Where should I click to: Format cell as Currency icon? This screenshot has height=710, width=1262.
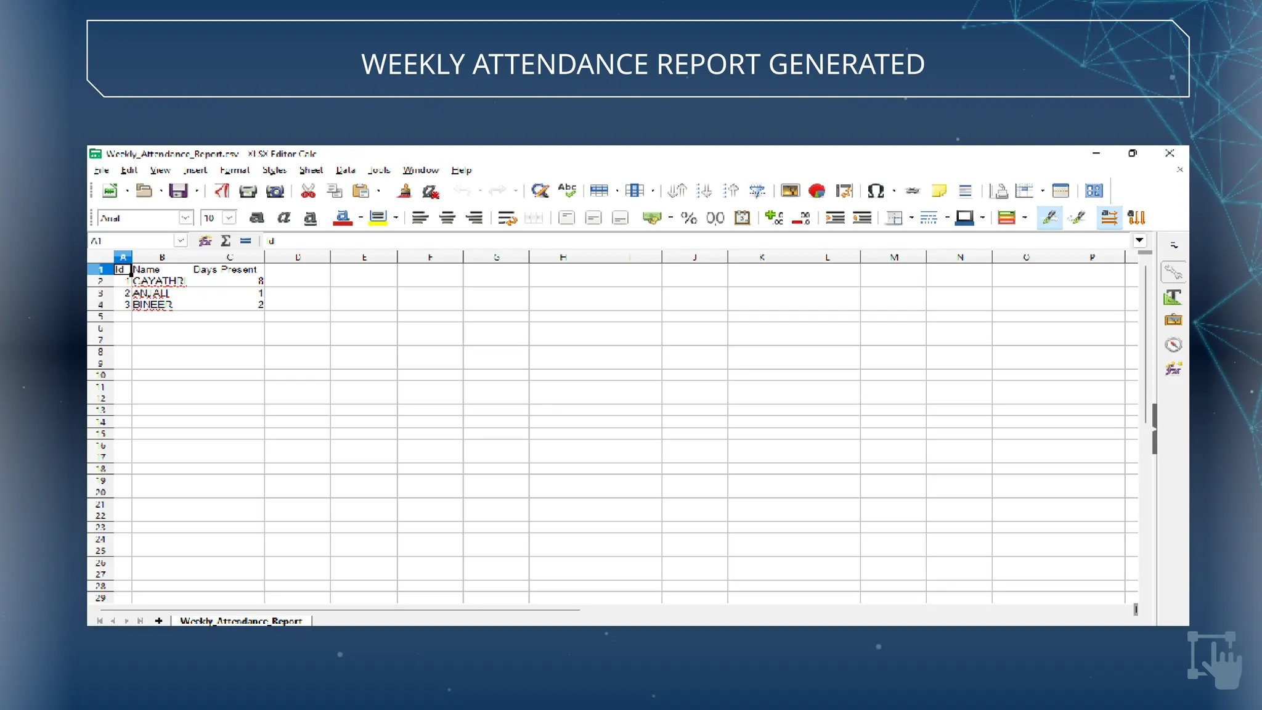651,218
